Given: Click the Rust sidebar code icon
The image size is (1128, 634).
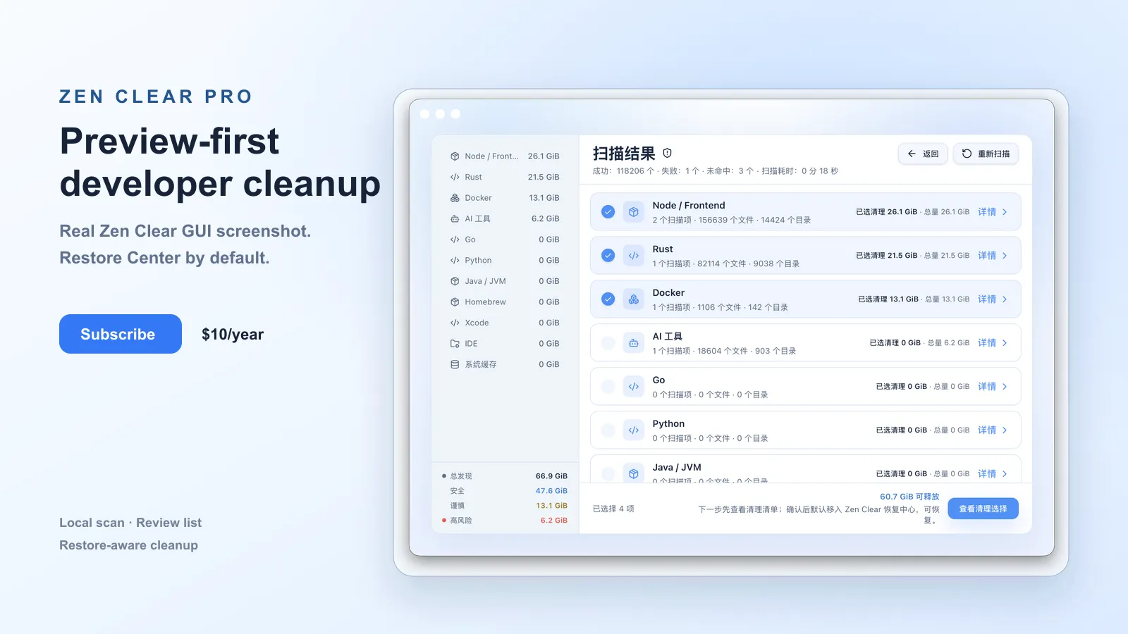Looking at the screenshot, I should [x=455, y=177].
